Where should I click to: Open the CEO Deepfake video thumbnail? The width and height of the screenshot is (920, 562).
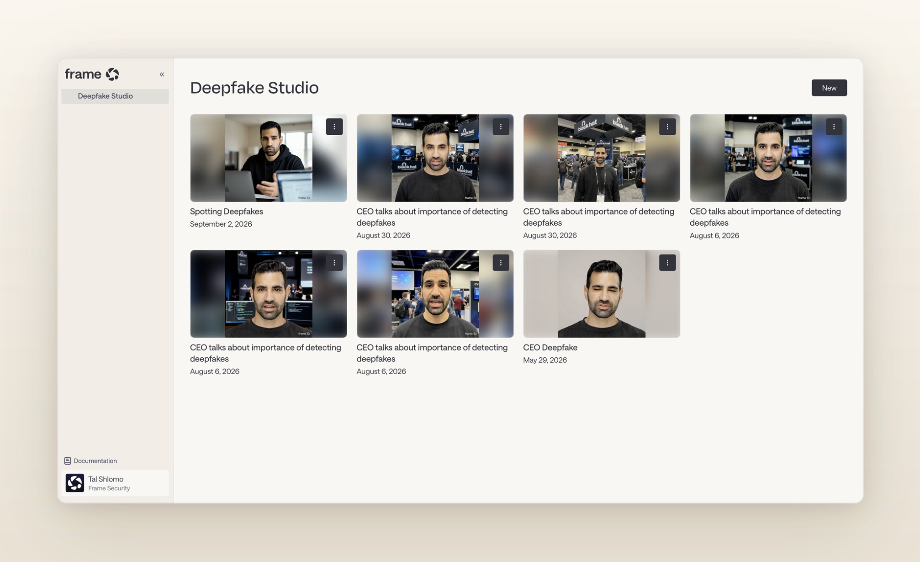(x=601, y=294)
